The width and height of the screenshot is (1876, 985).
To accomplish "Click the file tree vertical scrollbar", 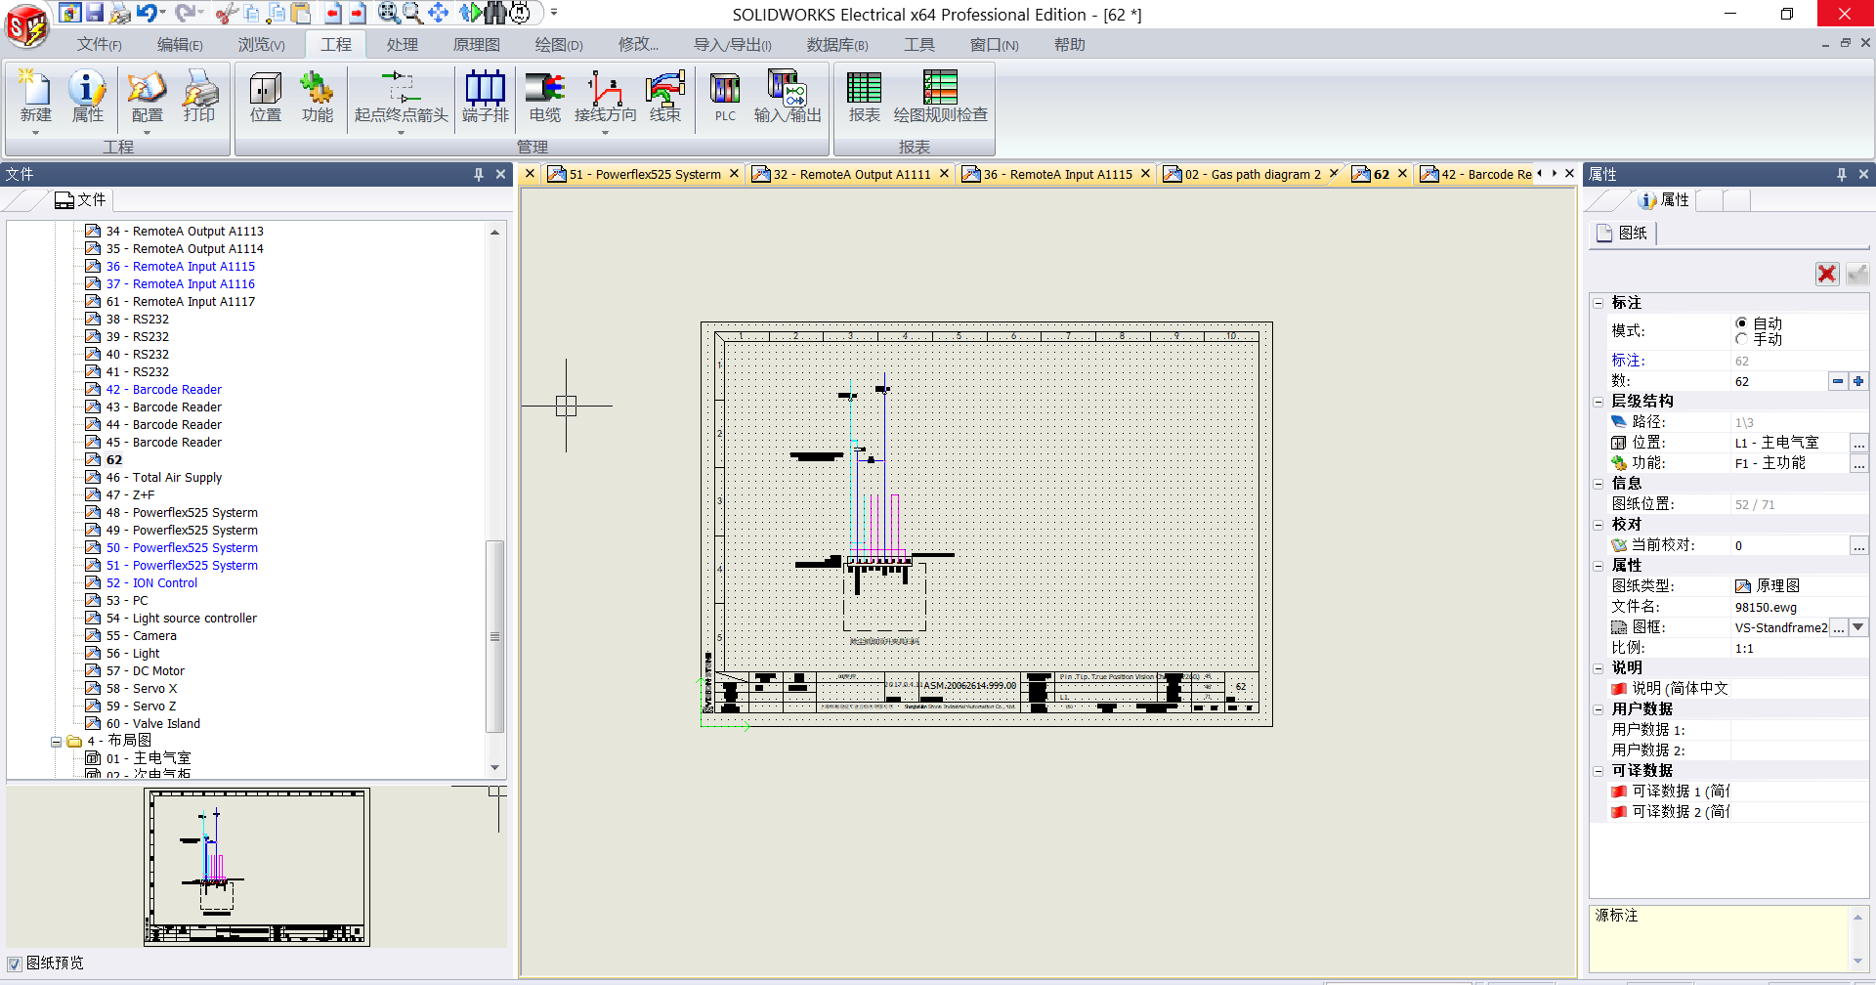I will [494, 636].
